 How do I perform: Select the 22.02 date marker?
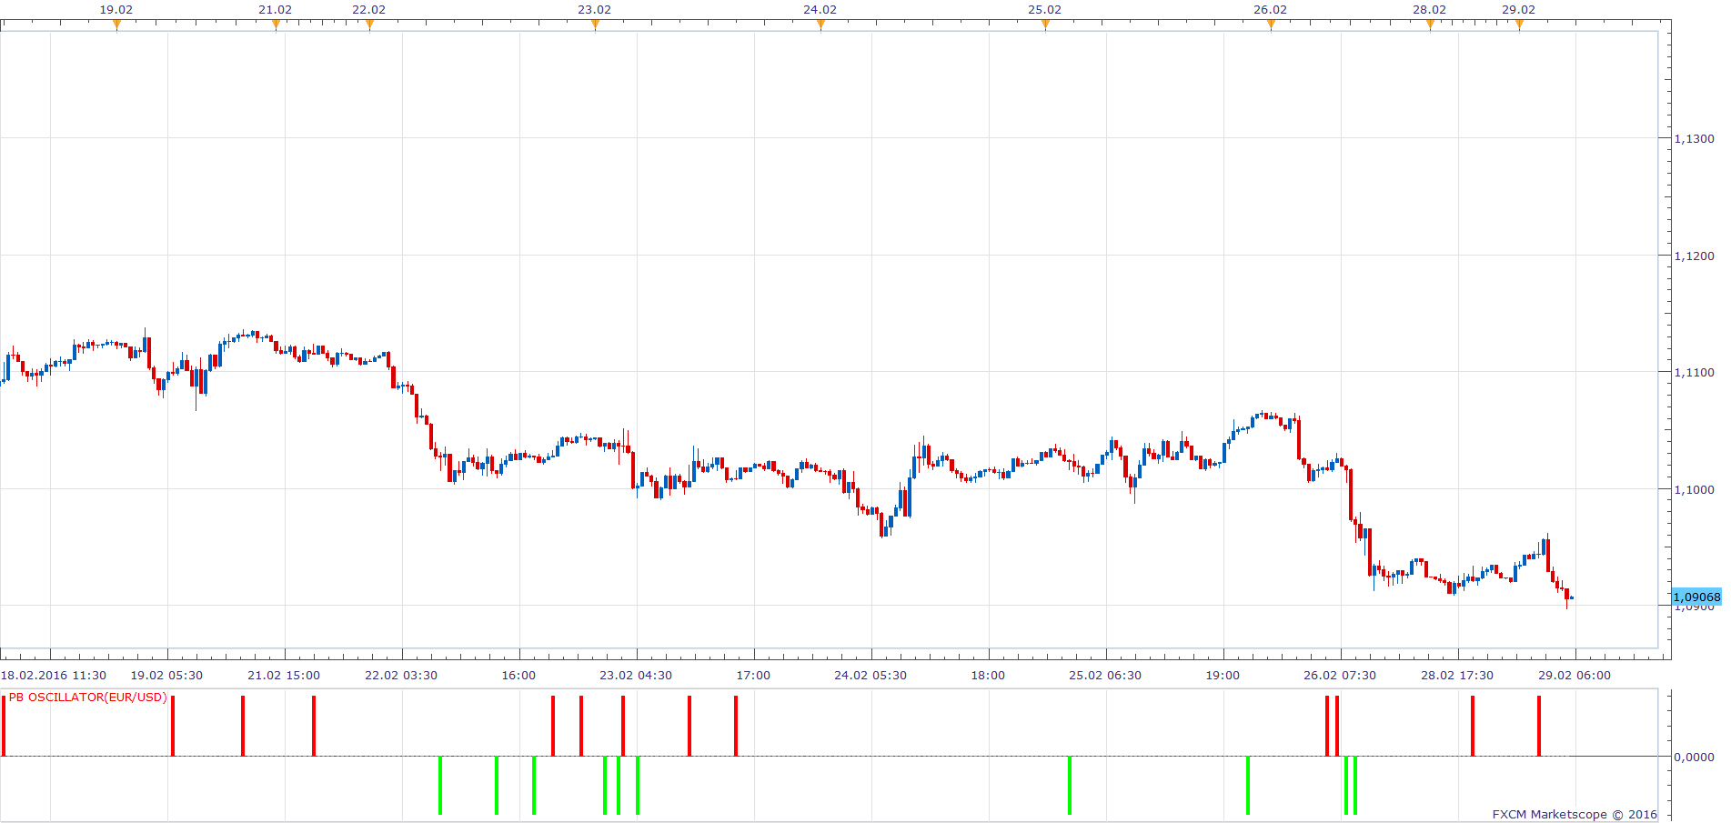click(x=369, y=10)
